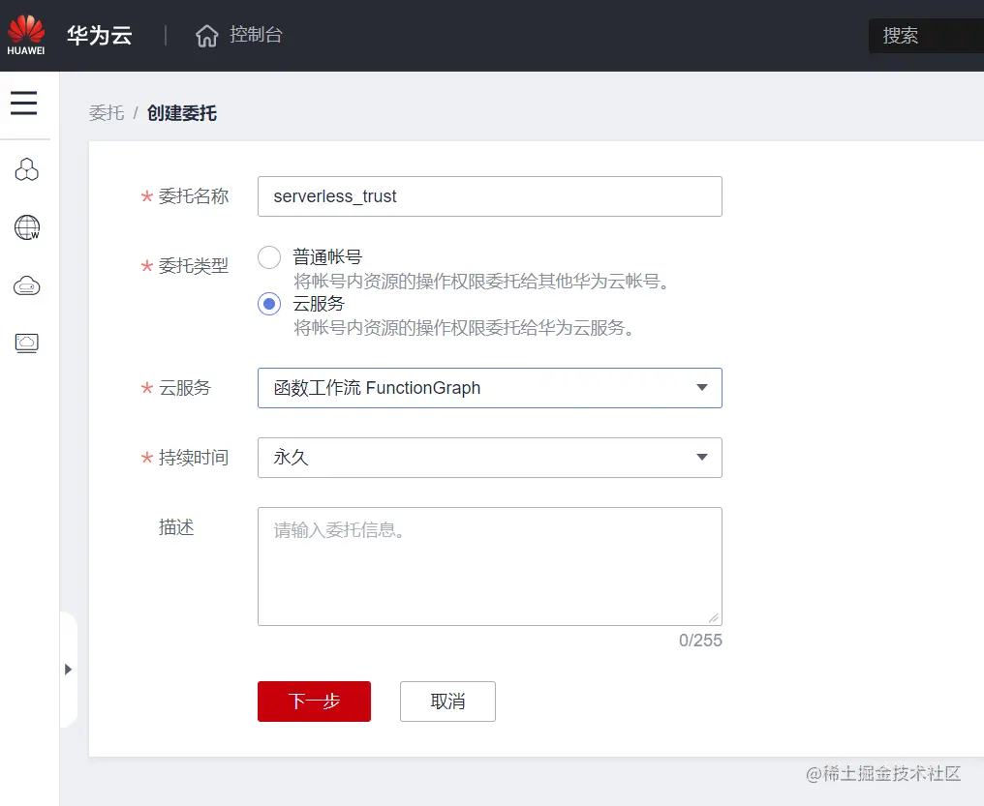Click the cloud desktop monitor sidebar icon
Image resolution: width=984 pixels, height=806 pixels.
click(x=26, y=343)
